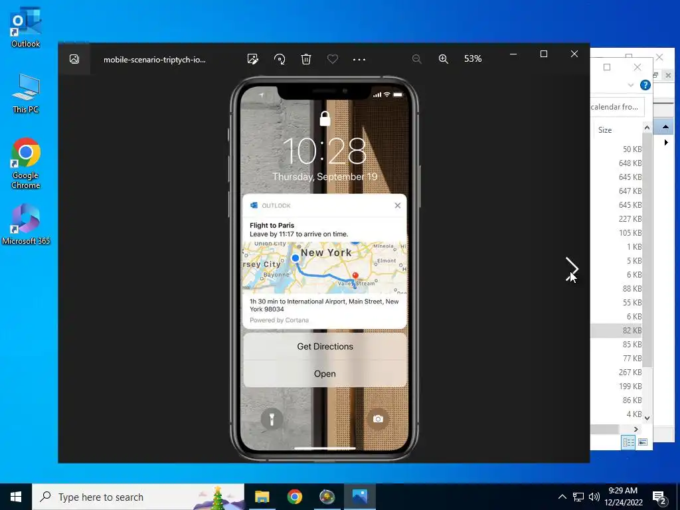Click the black right-pointing arrow in rear window
The width and height of the screenshot is (680, 510).
click(x=666, y=142)
